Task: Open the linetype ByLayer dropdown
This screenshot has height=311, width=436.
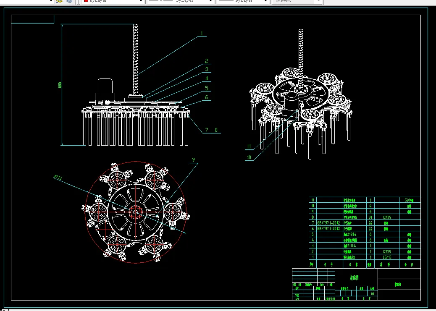Action: click(x=181, y=1)
